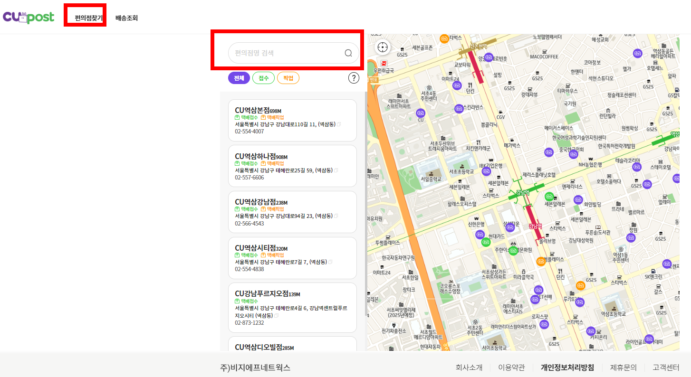
Task: Open the 제휴문의 footer link
Action: click(624, 368)
